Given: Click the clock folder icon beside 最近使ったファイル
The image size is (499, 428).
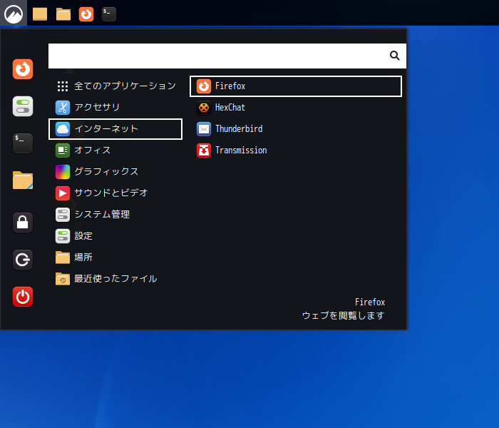Looking at the screenshot, I should pos(63,279).
